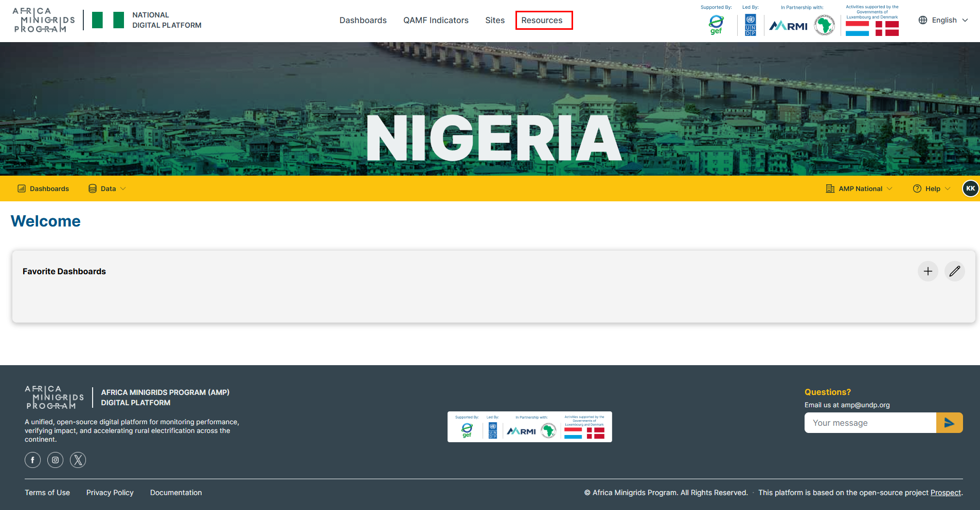Screen dimensions: 980x510
Task: Click the footer Africa Minigrids Program logo
Action: pos(54,398)
